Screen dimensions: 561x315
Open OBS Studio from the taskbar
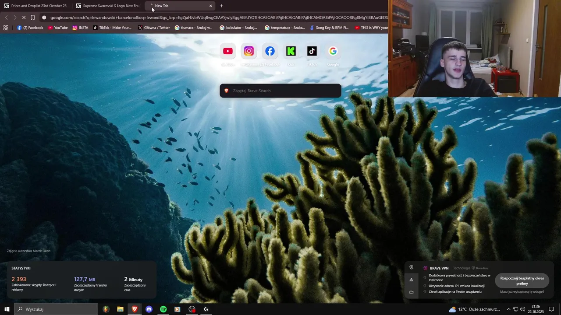point(192,309)
